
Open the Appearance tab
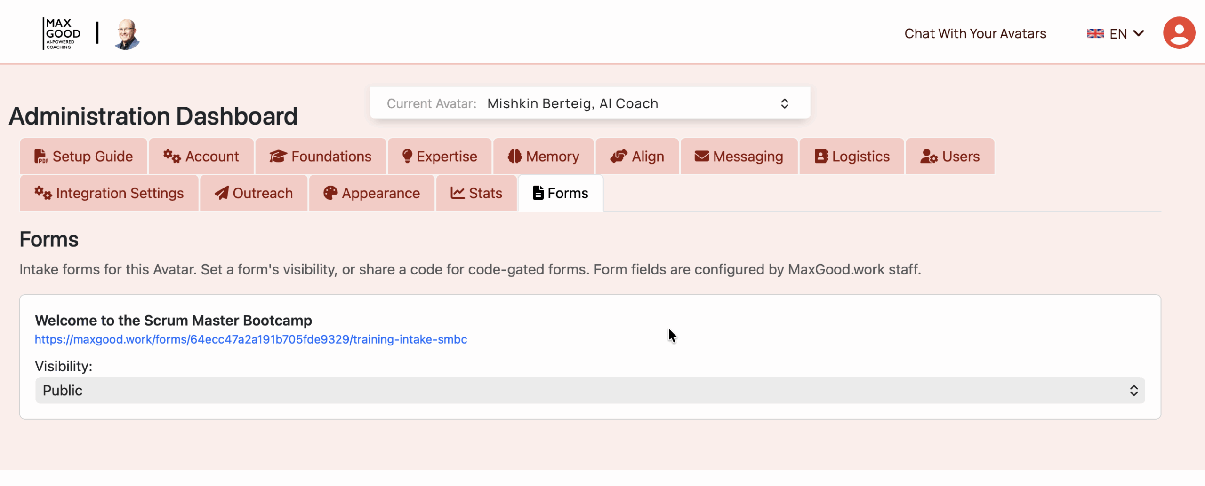tap(372, 193)
